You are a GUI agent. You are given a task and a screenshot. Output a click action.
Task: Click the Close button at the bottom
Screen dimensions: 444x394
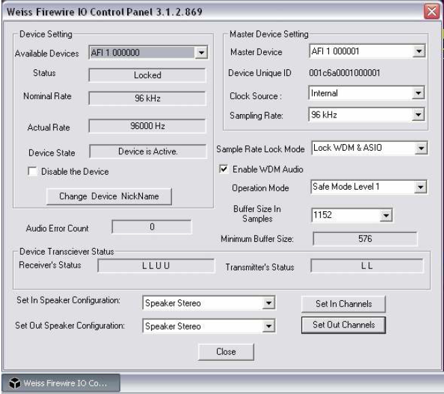[x=225, y=351]
